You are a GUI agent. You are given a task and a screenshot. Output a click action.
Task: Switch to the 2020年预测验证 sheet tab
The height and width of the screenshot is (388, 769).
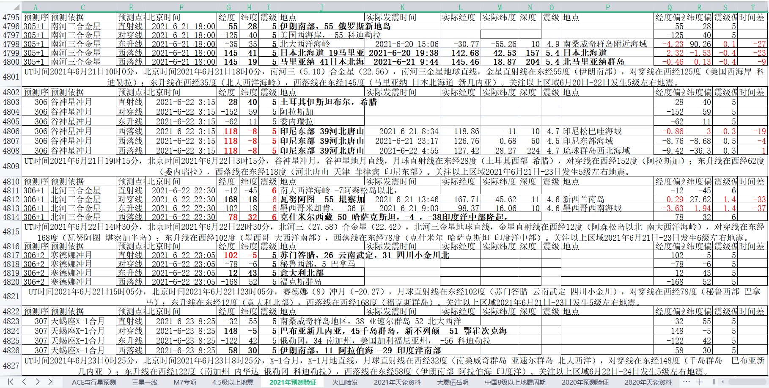tap(585, 382)
